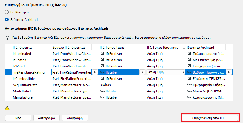
Task: Select the Ιδιότητες Archicad radio option
Action: [x=7, y=20]
